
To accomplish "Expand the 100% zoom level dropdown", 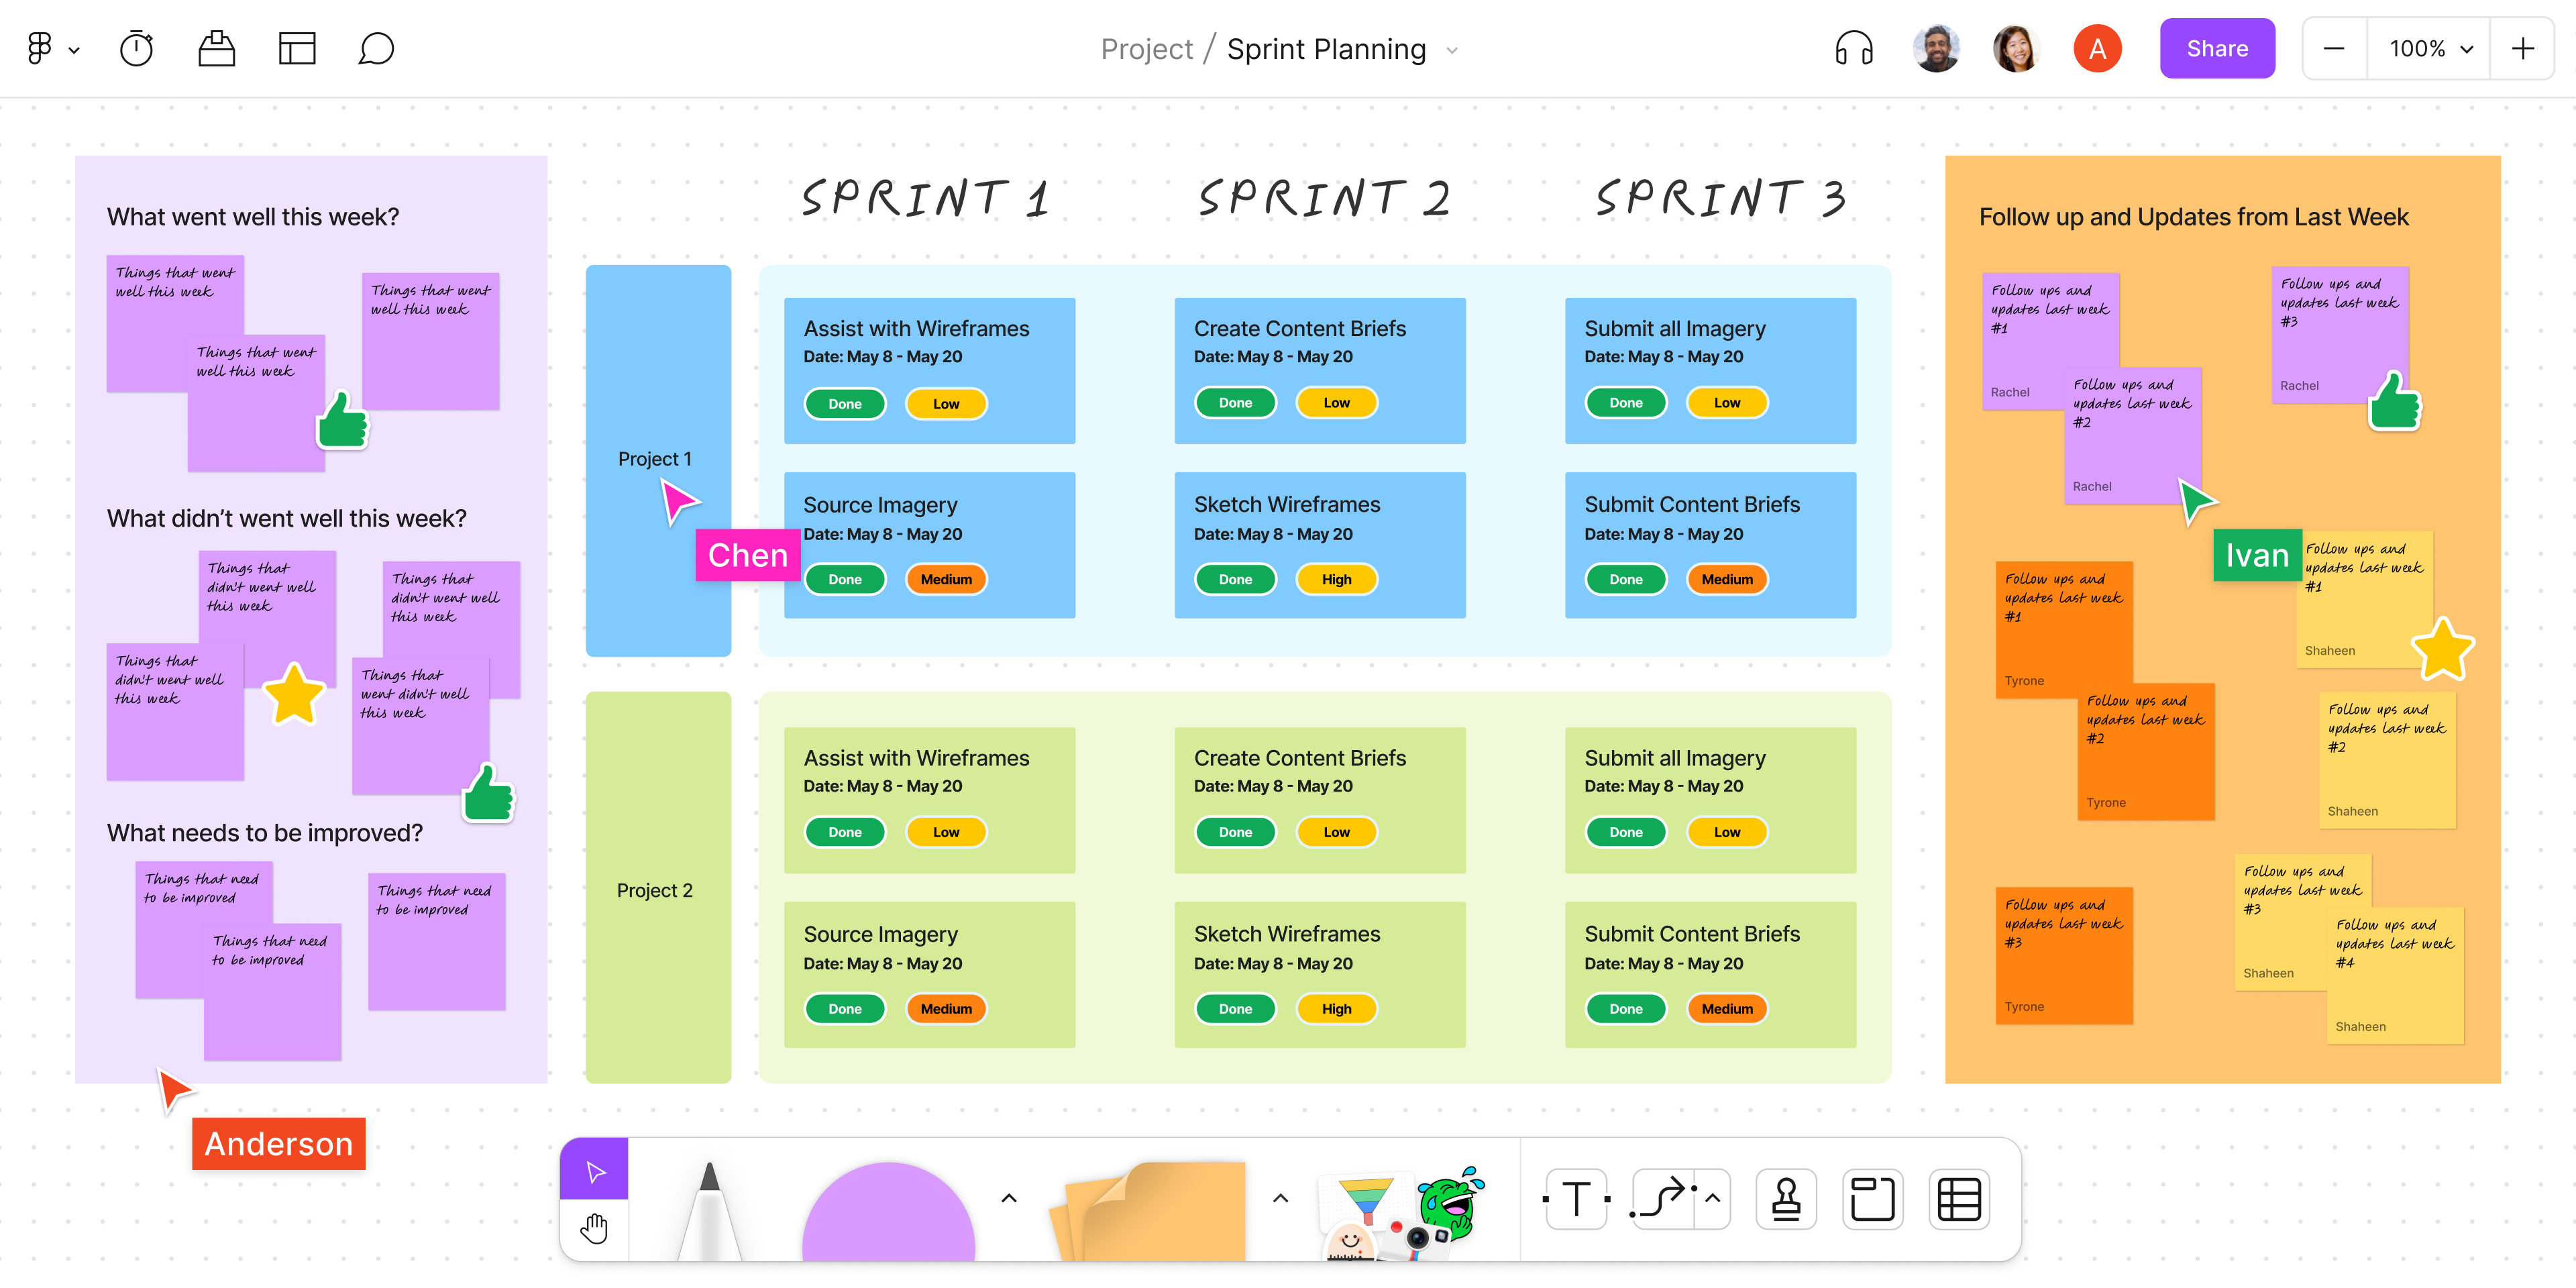I will [2430, 48].
